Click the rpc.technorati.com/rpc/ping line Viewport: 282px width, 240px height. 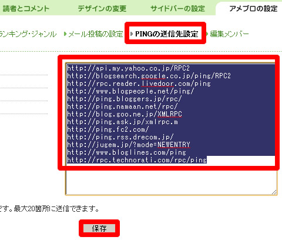pos(137,160)
